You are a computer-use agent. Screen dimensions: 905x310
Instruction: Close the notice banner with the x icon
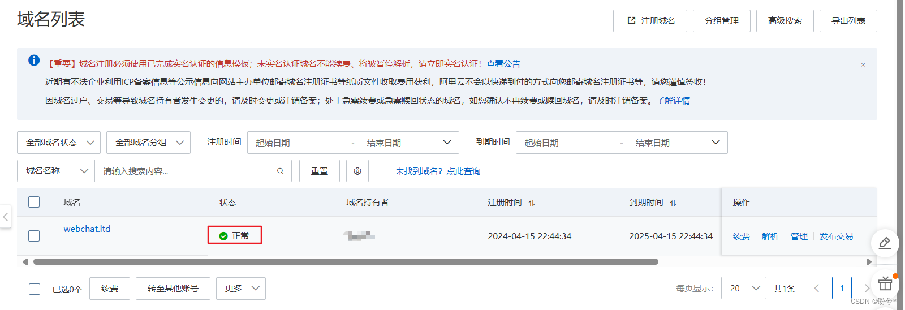863,64
